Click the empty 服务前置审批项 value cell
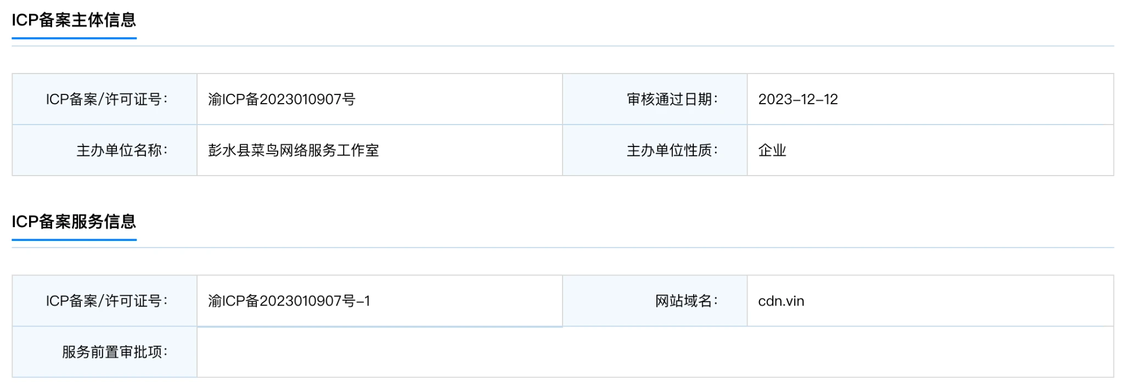The width and height of the screenshot is (1124, 389). [x=655, y=352]
